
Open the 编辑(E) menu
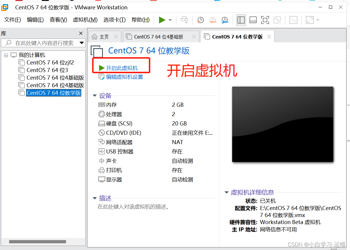point(35,20)
